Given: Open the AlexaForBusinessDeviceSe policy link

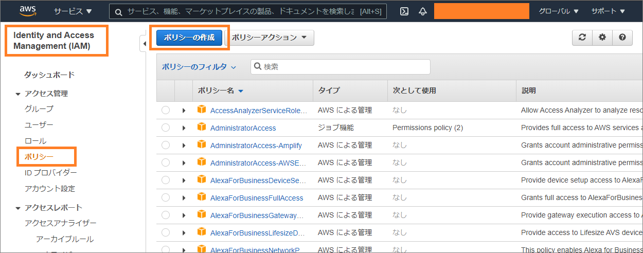Looking at the screenshot, I should [x=258, y=180].
